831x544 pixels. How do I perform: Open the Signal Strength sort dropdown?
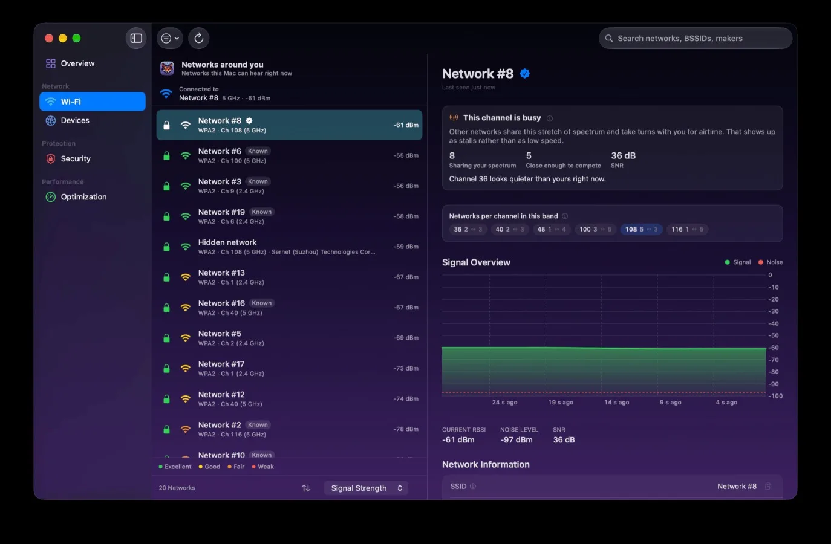(x=366, y=488)
